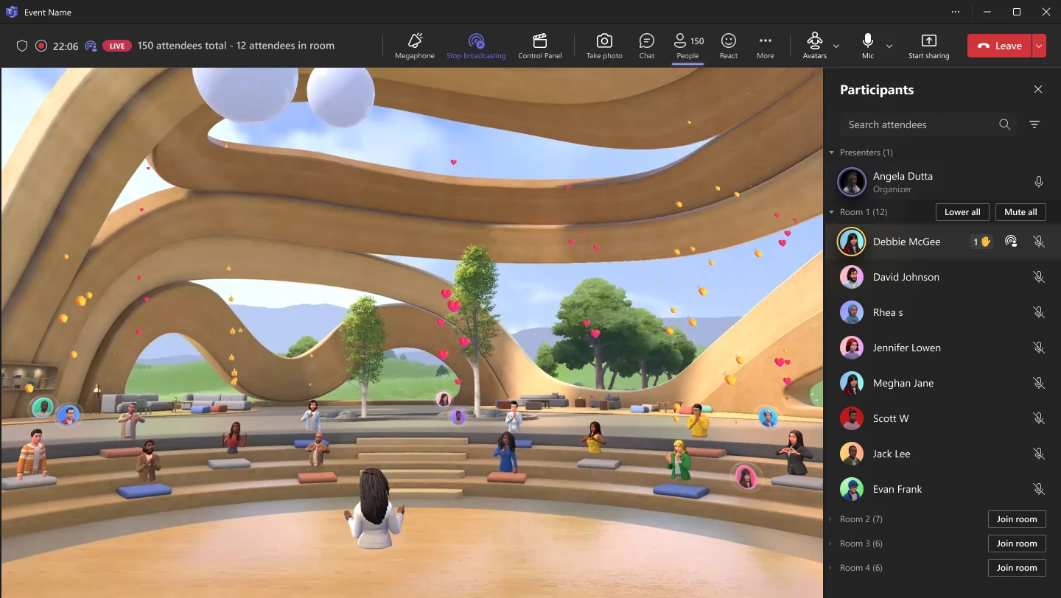The image size is (1061, 598).
Task: Click the Teams logo icon
Action: point(13,13)
